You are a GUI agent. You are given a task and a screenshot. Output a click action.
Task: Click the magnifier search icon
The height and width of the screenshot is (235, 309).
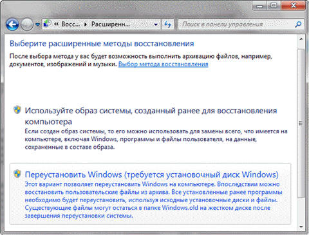tap(298, 24)
